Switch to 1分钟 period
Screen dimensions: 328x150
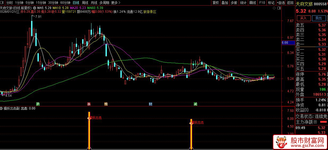19,3
